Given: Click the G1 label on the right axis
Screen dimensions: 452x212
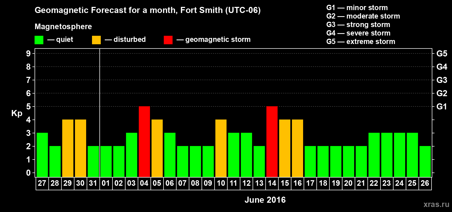Looking at the screenshot, I should click(442, 107).
